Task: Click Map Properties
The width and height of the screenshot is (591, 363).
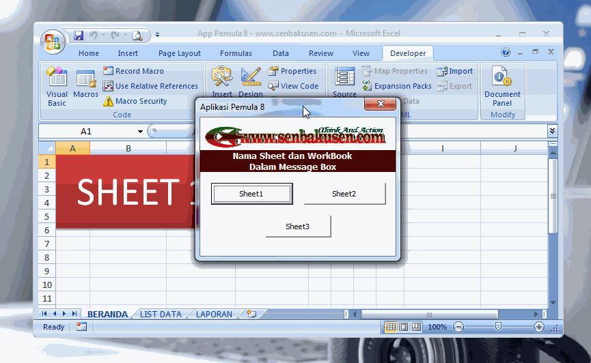Action: click(395, 71)
